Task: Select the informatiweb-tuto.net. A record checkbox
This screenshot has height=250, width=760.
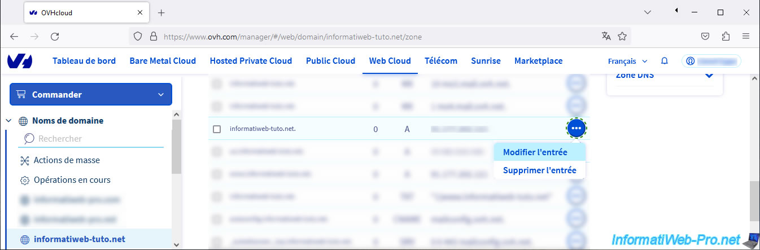Action: (217, 129)
